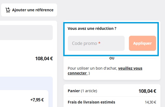The width and height of the screenshot is (165, 107).
Task: Click the bold Panier total 108,04 €
Action: [147, 91]
